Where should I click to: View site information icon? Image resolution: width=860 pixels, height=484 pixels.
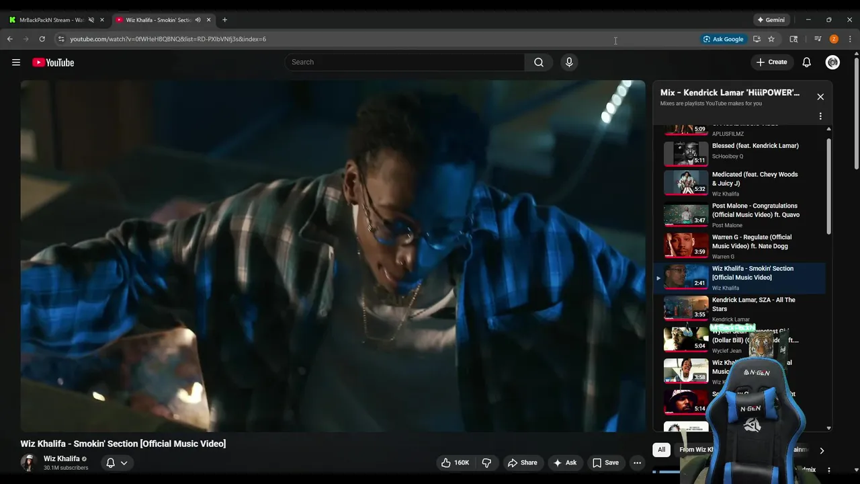[61, 39]
